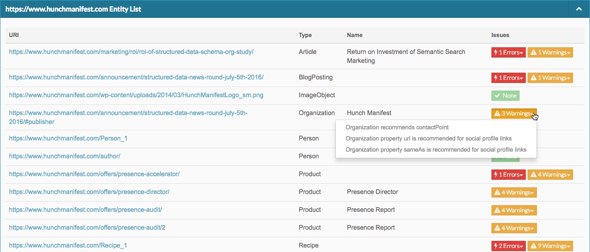Expand 9 Warnings dropdown for the Recipe row
Viewport: 590px width, 252px height.
[x=550, y=246]
